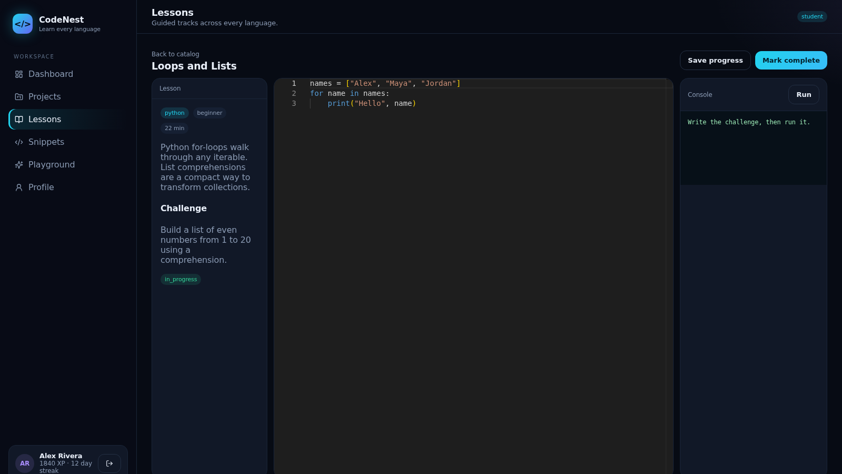The height and width of the screenshot is (474, 842).
Task: Click the console output message
Action: (748, 122)
